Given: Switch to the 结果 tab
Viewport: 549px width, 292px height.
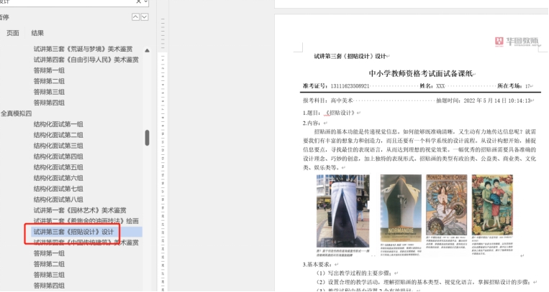Looking at the screenshot, I should pos(37,33).
